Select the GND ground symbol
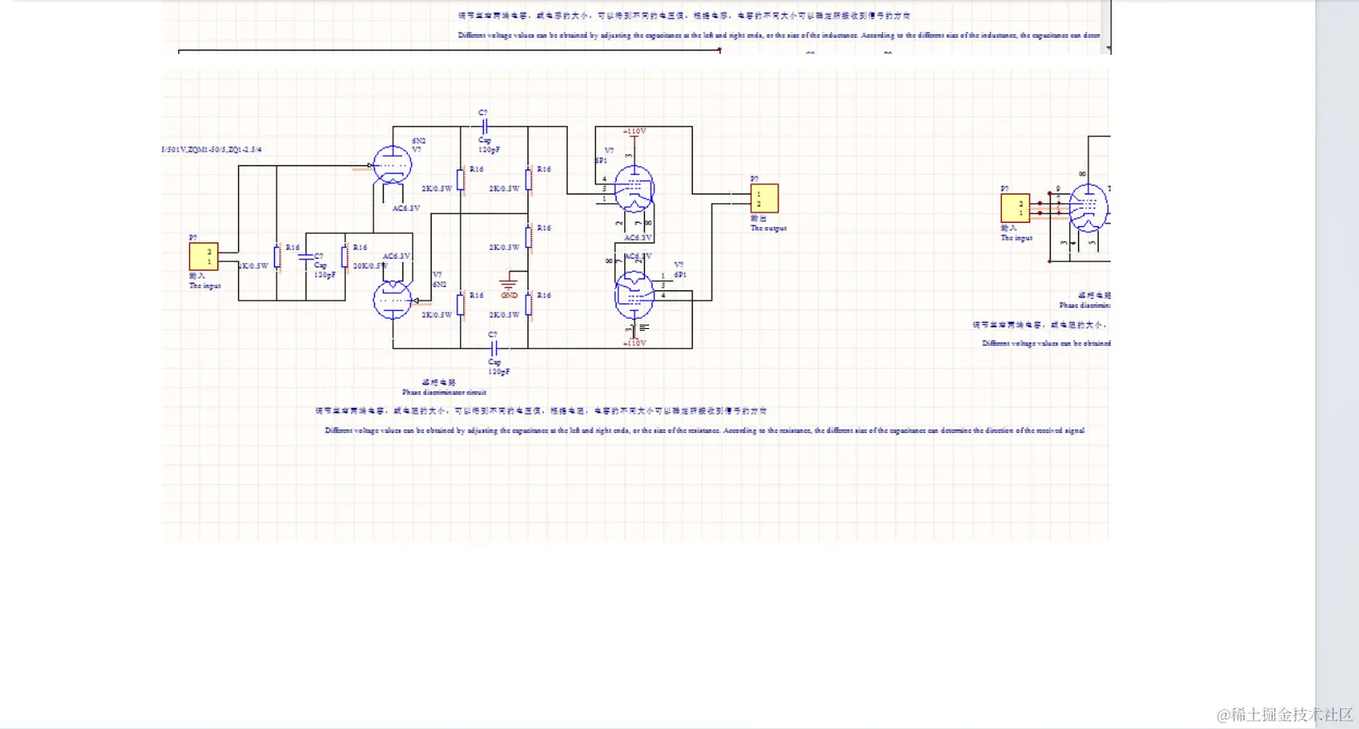This screenshot has height=729, width=1359. (x=509, y=284)
